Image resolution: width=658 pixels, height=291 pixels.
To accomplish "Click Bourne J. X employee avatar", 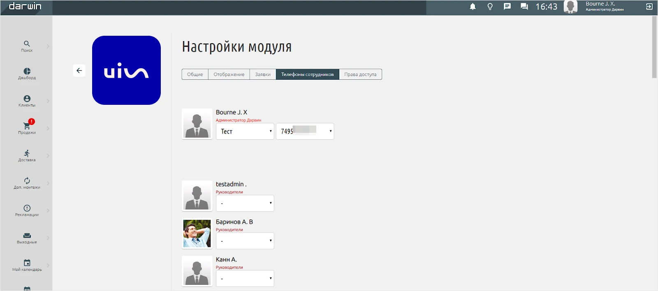I will (197, 124).
